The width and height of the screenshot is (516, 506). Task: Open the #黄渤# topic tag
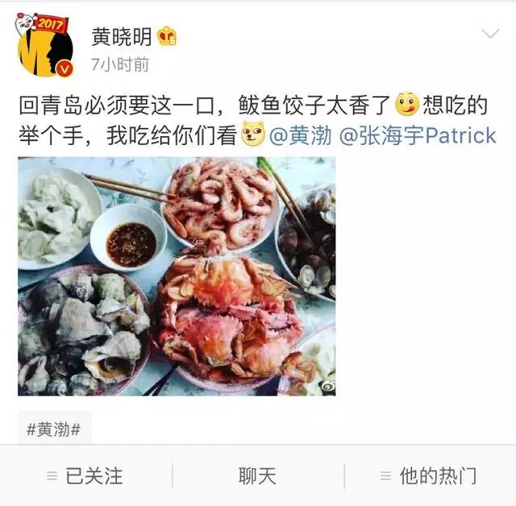54,429
